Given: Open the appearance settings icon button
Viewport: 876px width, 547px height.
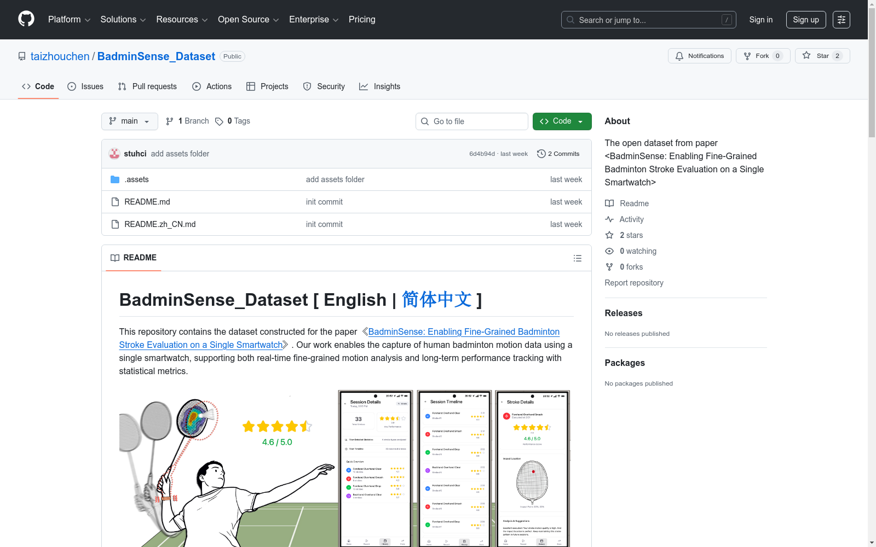Looking at the screenshot, I should tap(842, 20).
